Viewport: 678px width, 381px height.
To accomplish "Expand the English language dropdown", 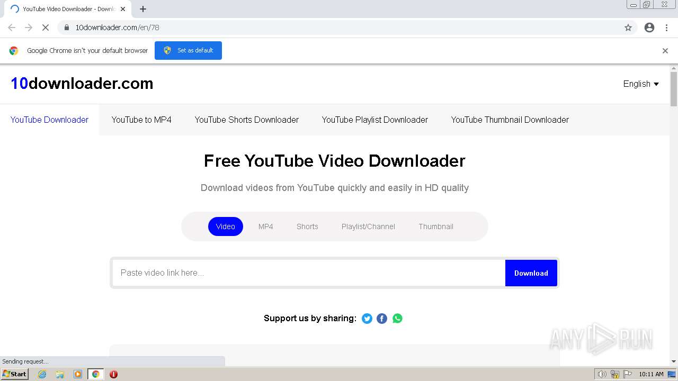I will 641,84.
